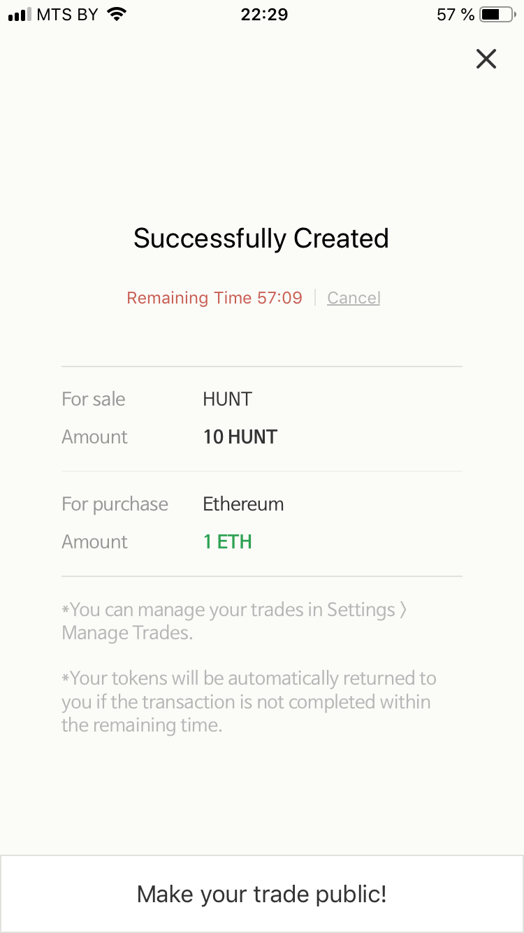Viewport: 524px width, 933px height.
Task: Tap the cellular signal bars icon
Action: coord(20,15)
